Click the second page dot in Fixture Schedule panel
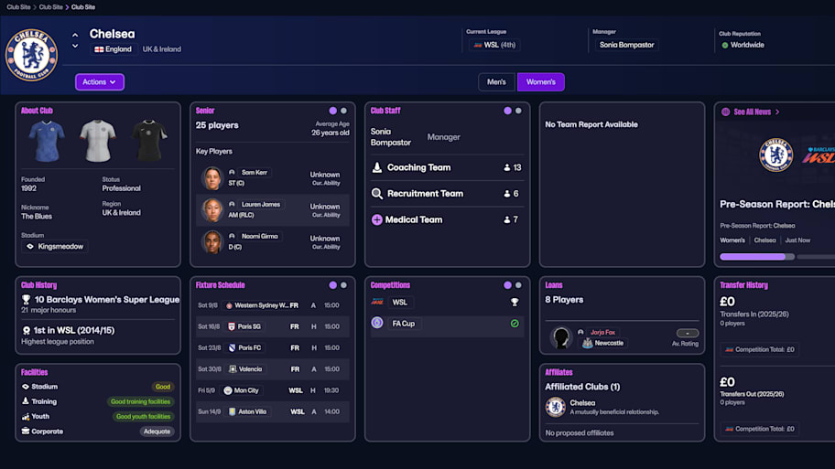Screen dimensions: 835x469 (x=343, y=285)
